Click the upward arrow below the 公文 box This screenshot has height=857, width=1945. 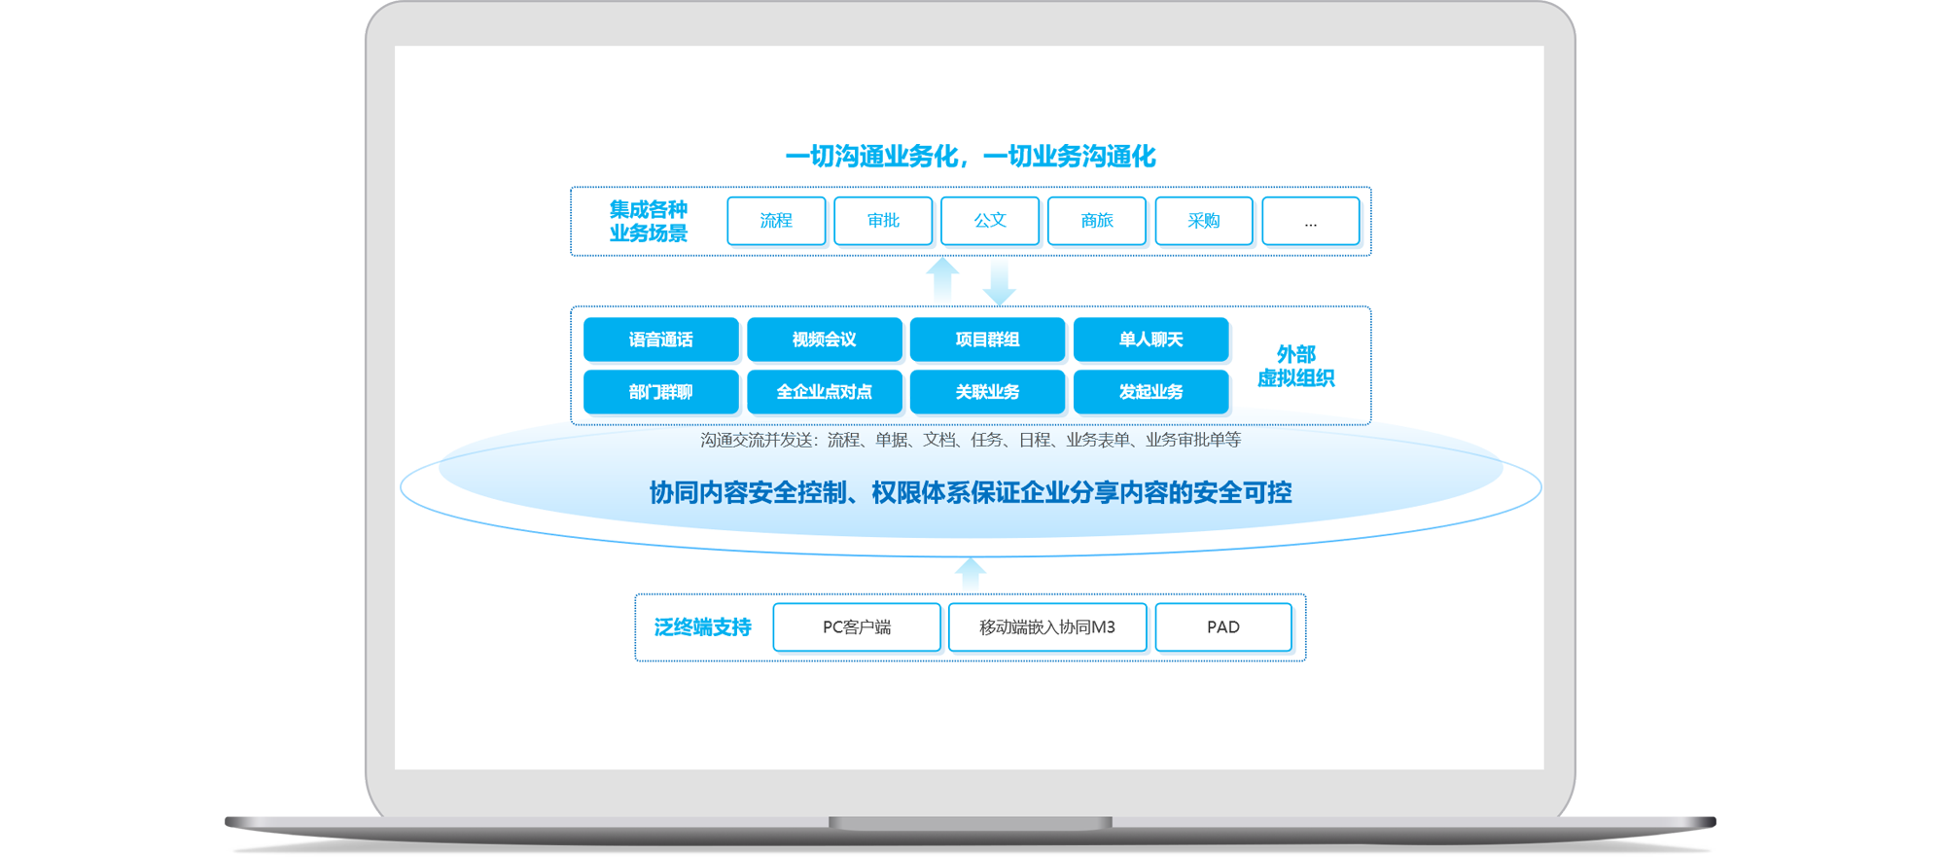942,278
